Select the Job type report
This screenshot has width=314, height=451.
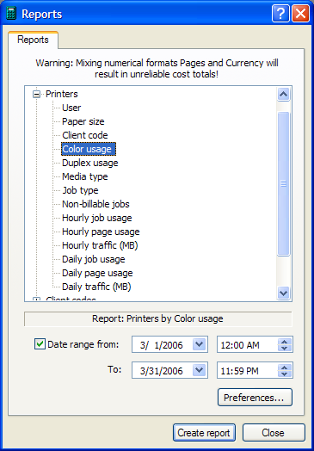pos(81,190)
